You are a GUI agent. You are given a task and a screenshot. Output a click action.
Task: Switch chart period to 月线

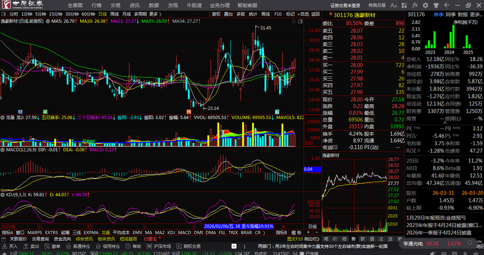[127, 14]
